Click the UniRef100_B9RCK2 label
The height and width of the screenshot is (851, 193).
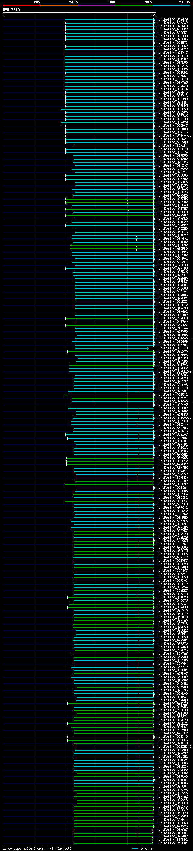[173, 33]
